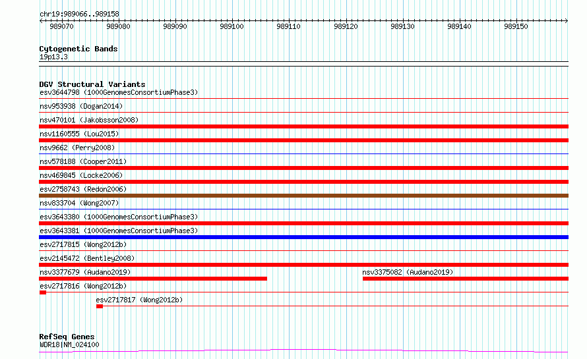
Task: Select variant label nsv953938 (Dogan2014)
Action: point(81,106)
